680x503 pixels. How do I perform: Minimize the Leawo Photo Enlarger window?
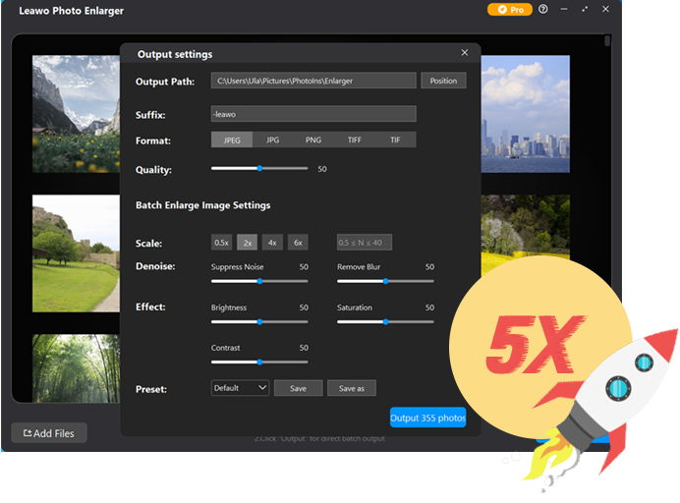tap(564, 9)
